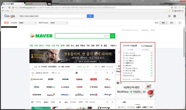Open the FARM topic link
Viewport: 186px width, 110px height.
(x=81, y=102)
